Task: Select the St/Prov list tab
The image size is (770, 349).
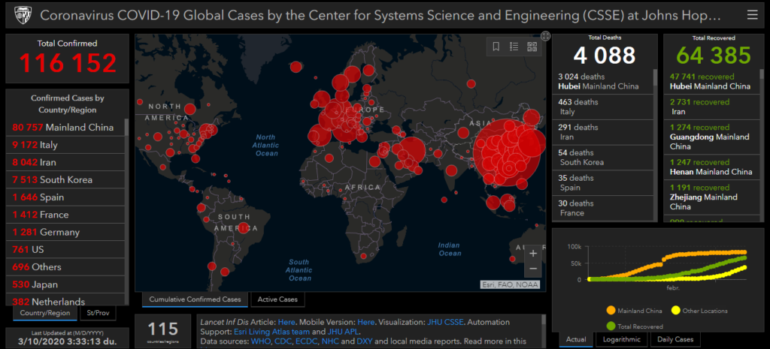Action: pos(98,313)
